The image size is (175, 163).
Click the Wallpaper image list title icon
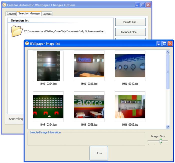point(27,43)
